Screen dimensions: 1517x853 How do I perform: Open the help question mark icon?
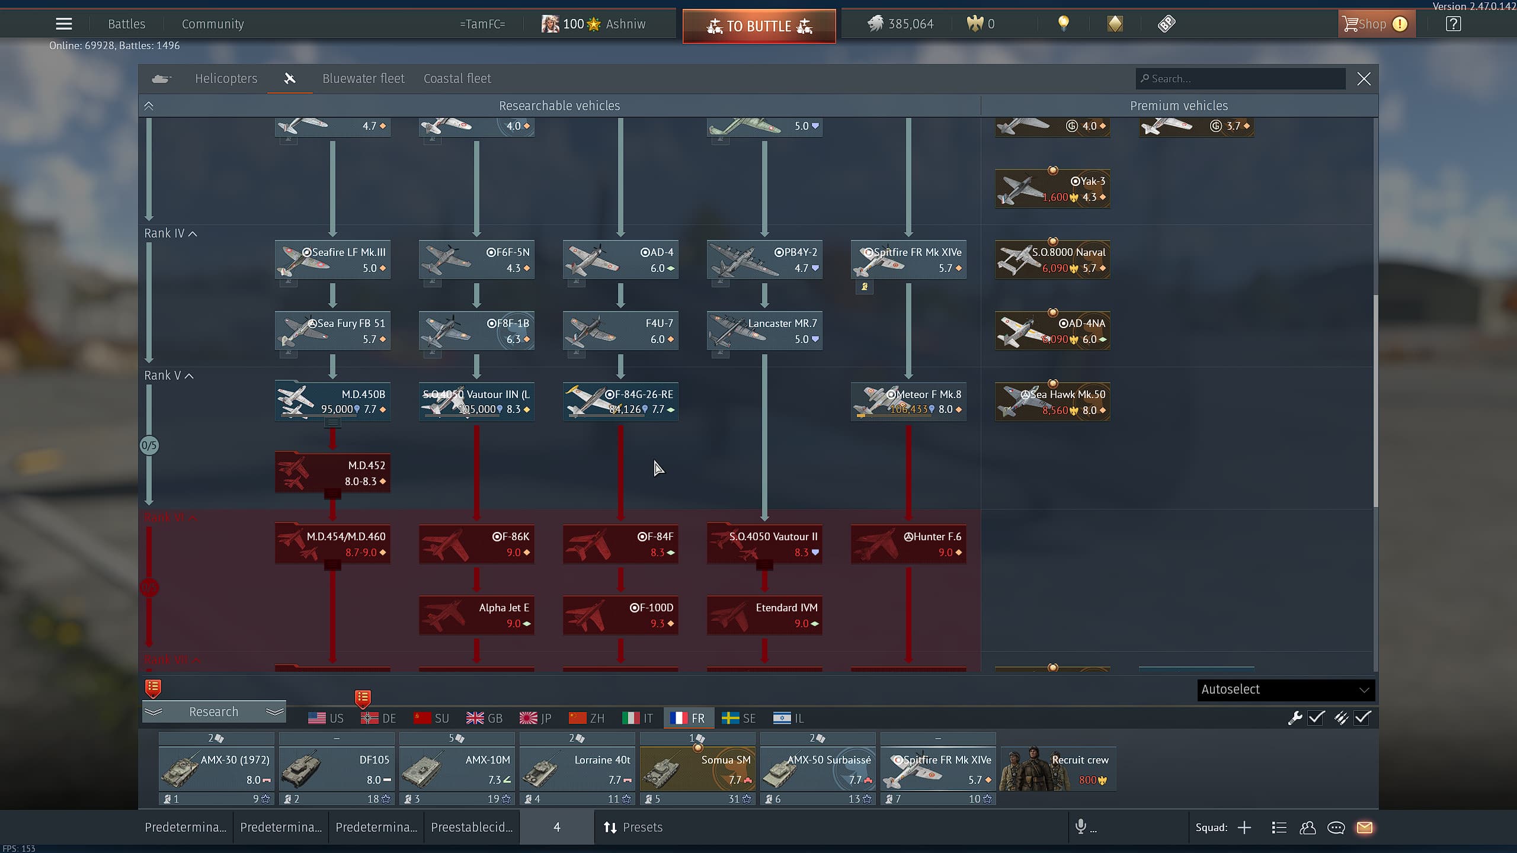click(x=1453, y=24)
